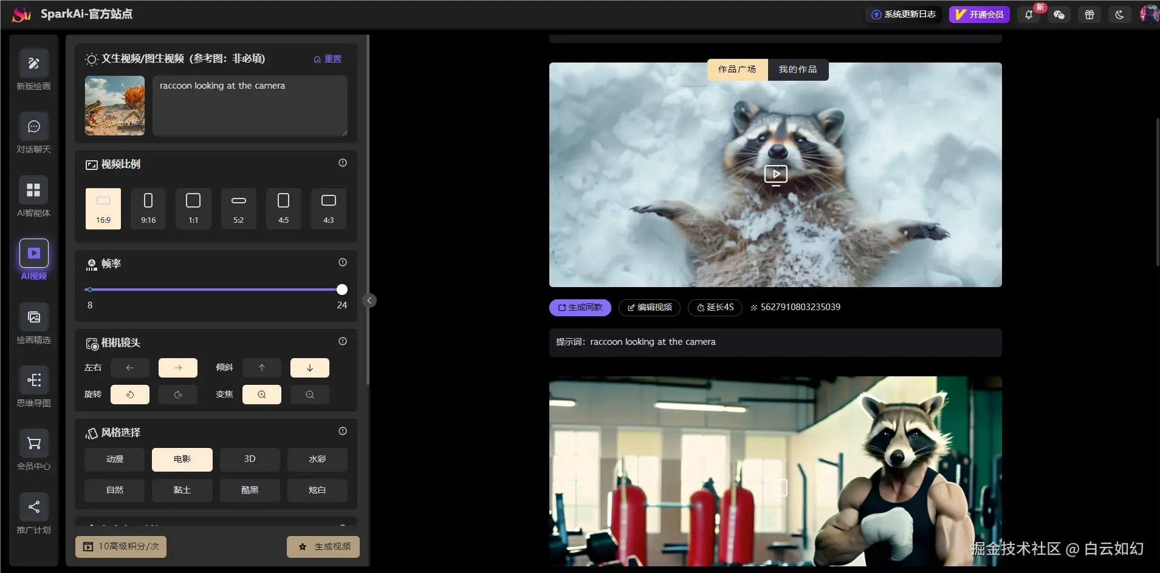
Task: Choose 黏土 clay style
Action: (182, 490)
